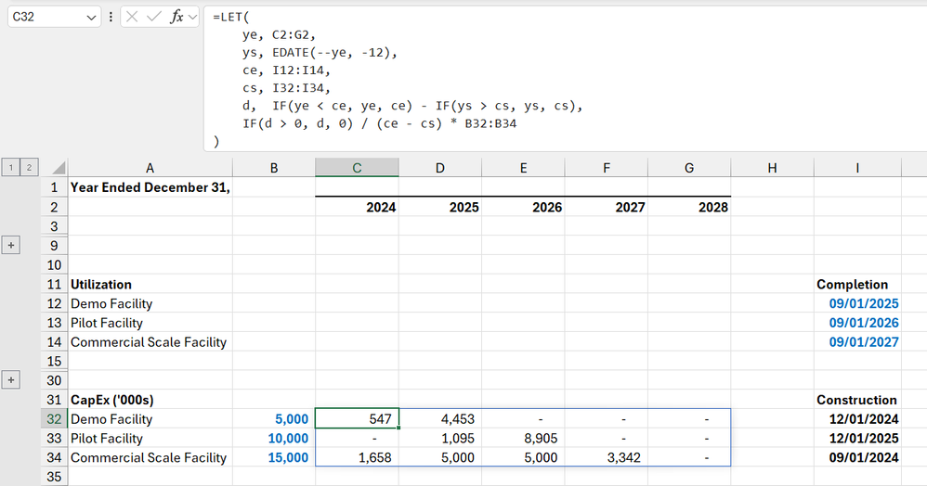Select completion date 09/01/2026
The image size is (927, 486).
tap(857, 323)
